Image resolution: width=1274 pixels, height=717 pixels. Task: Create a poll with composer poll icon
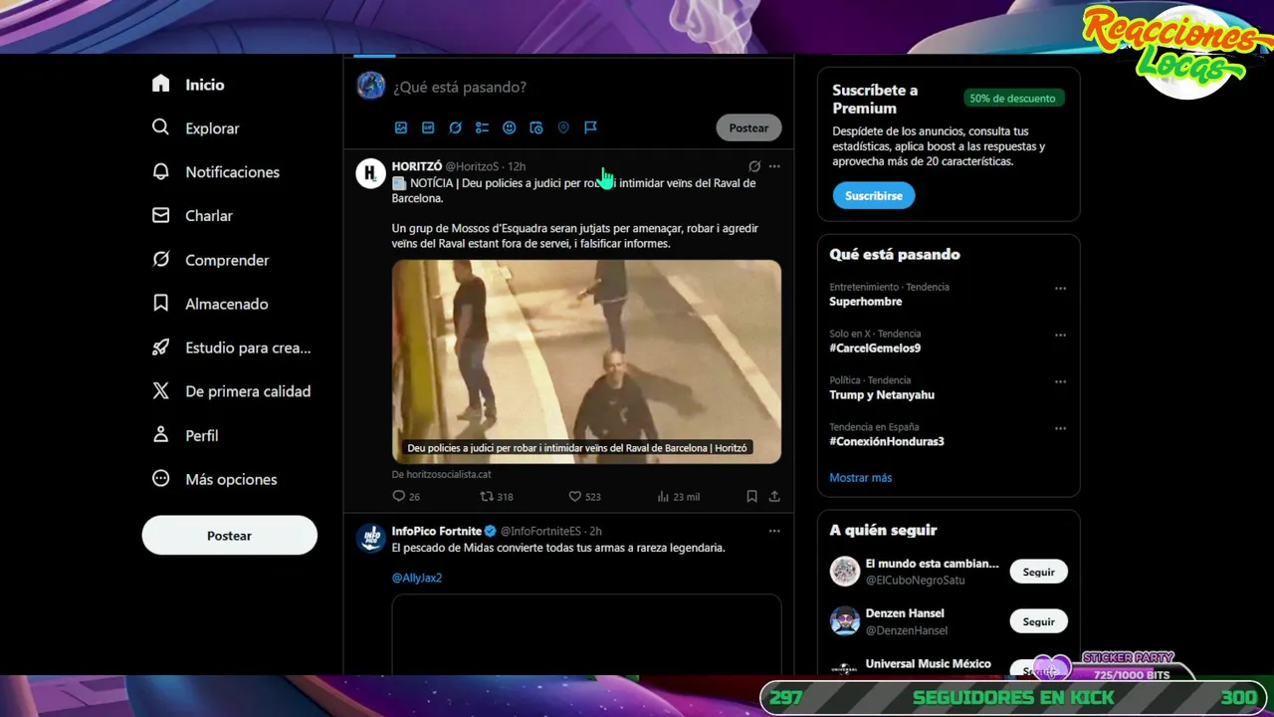coord(482,127)
